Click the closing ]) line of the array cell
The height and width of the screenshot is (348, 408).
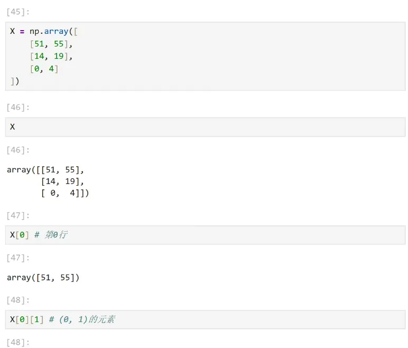point(15,81)
